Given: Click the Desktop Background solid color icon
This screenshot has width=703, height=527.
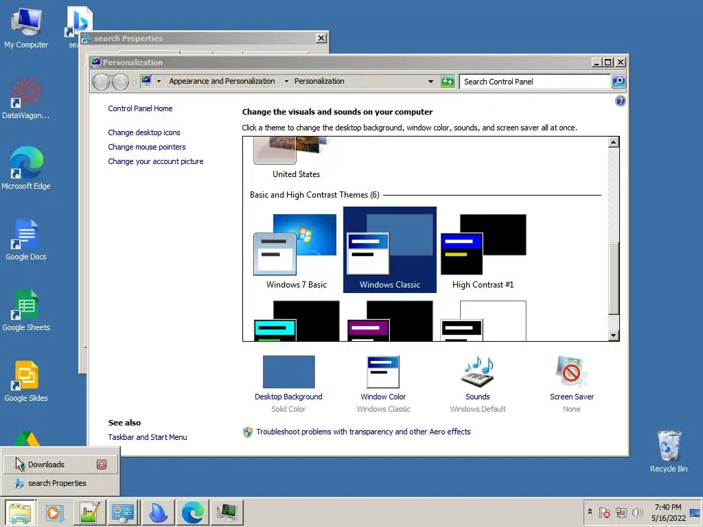Looking at the screenshot, I should coord(289,371).
